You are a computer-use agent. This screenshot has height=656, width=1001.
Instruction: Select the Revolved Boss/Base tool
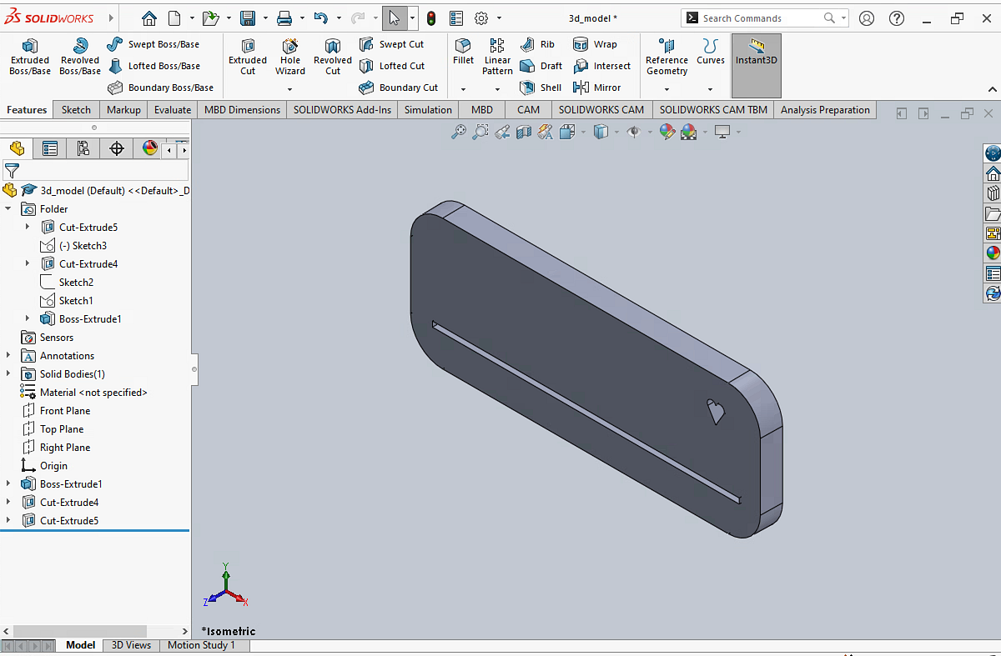[79, 57]
